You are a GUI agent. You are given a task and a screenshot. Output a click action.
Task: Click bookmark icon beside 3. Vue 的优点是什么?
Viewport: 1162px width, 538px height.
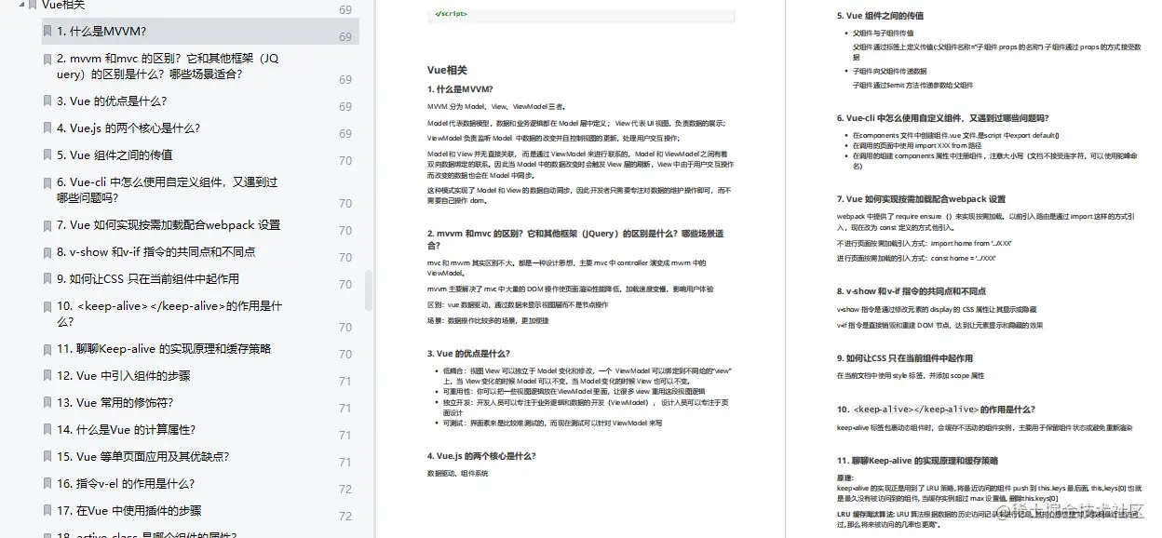tap(47, 101)
